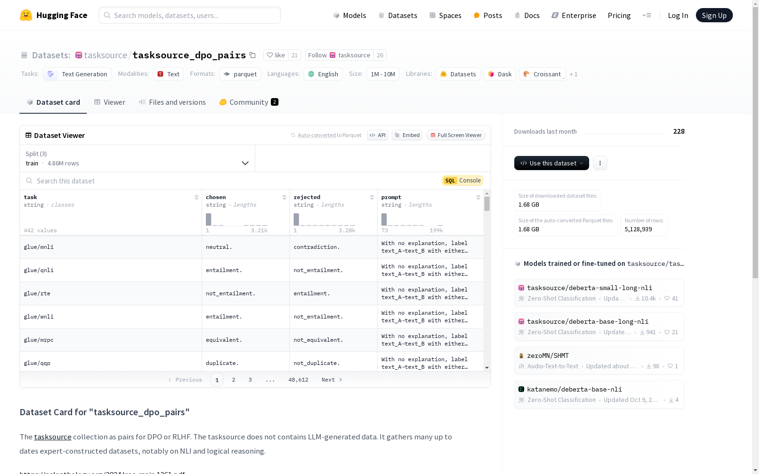This screenshot has width=759, height=474.
Task: Click the Datasets library tag
Action: (458, 74)
